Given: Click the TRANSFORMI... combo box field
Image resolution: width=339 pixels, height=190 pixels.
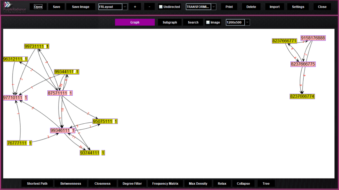Looking at the screenshot, I should (199, 7).
